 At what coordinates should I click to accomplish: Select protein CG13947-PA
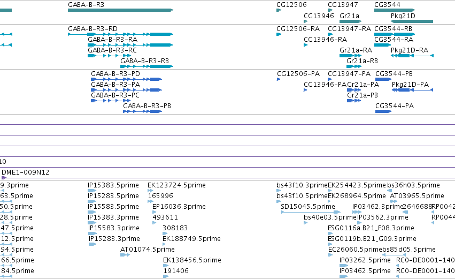(330, 79)
